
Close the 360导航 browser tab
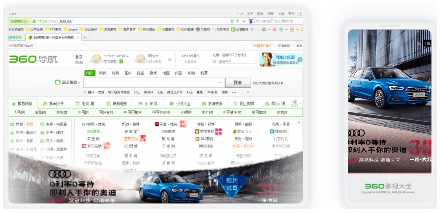point(78,37)
